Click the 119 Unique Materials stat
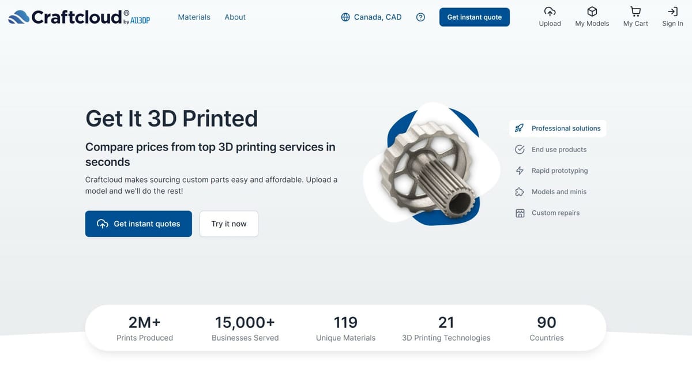The width and height of the screenshot is (692, 389). (x=345, y=328)
